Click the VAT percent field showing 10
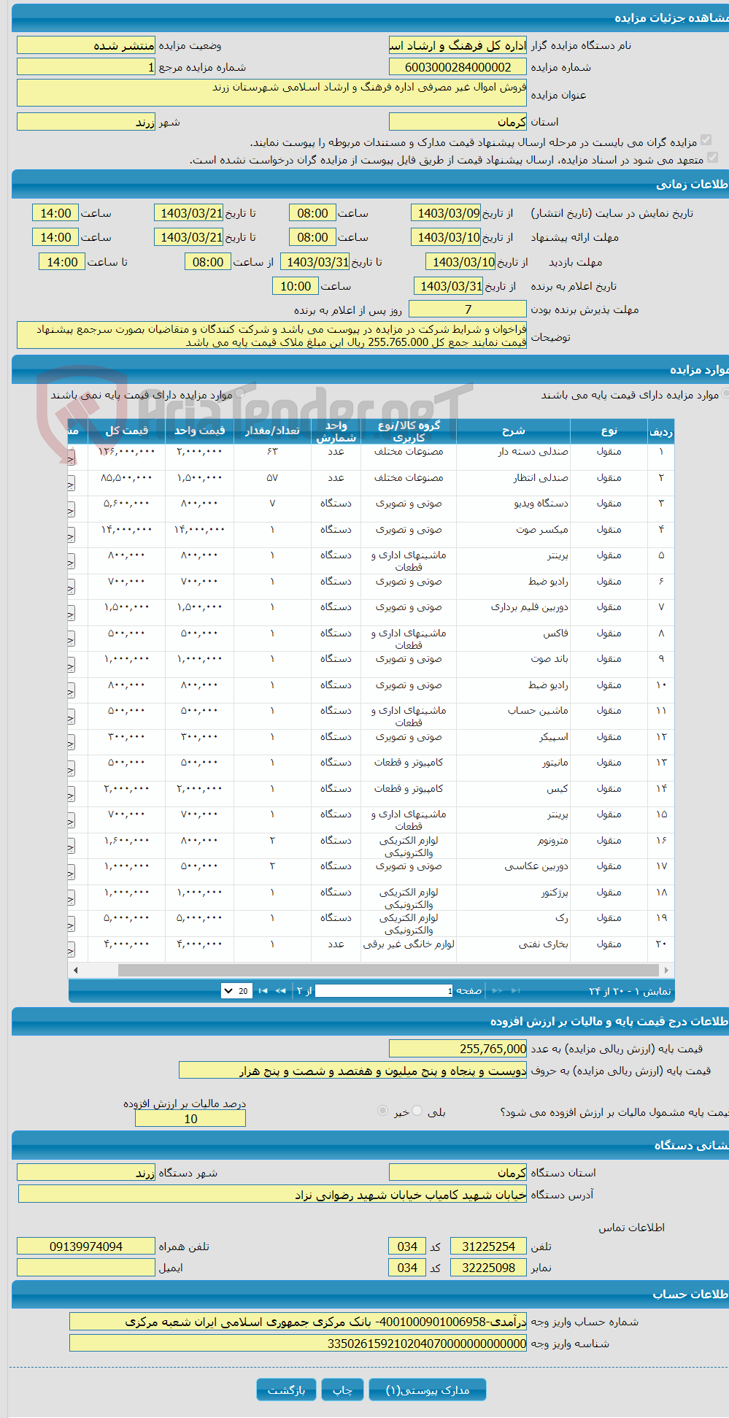729x1418 pixels. pos(190,1119)
